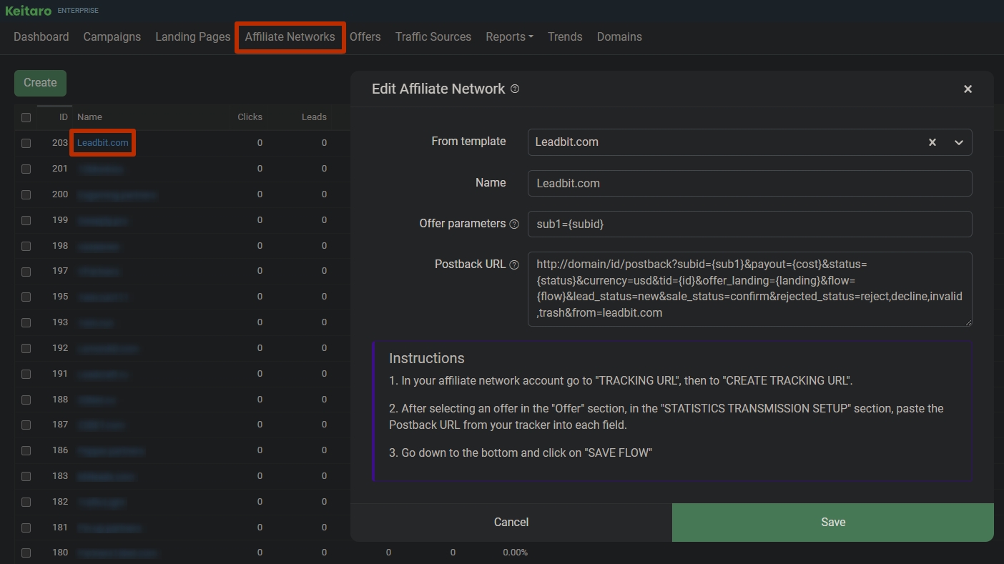Show help for Offer parameters
The width and height of the screenshot is (1004, 564).
[513, 224]
